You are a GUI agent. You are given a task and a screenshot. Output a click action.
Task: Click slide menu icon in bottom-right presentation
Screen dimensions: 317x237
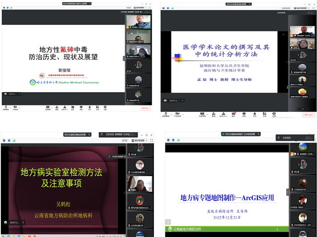(168, 222)
